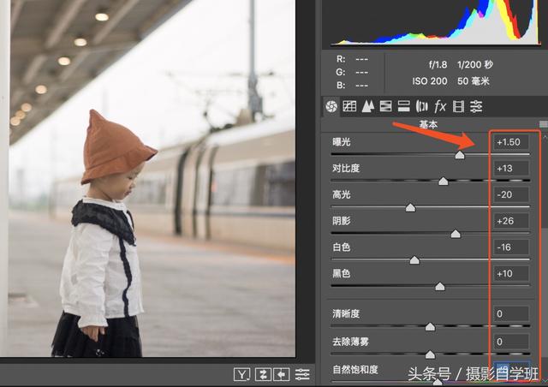Click the 高光 highlights slider handle
The image size is (548, 387).
[410, 208]
